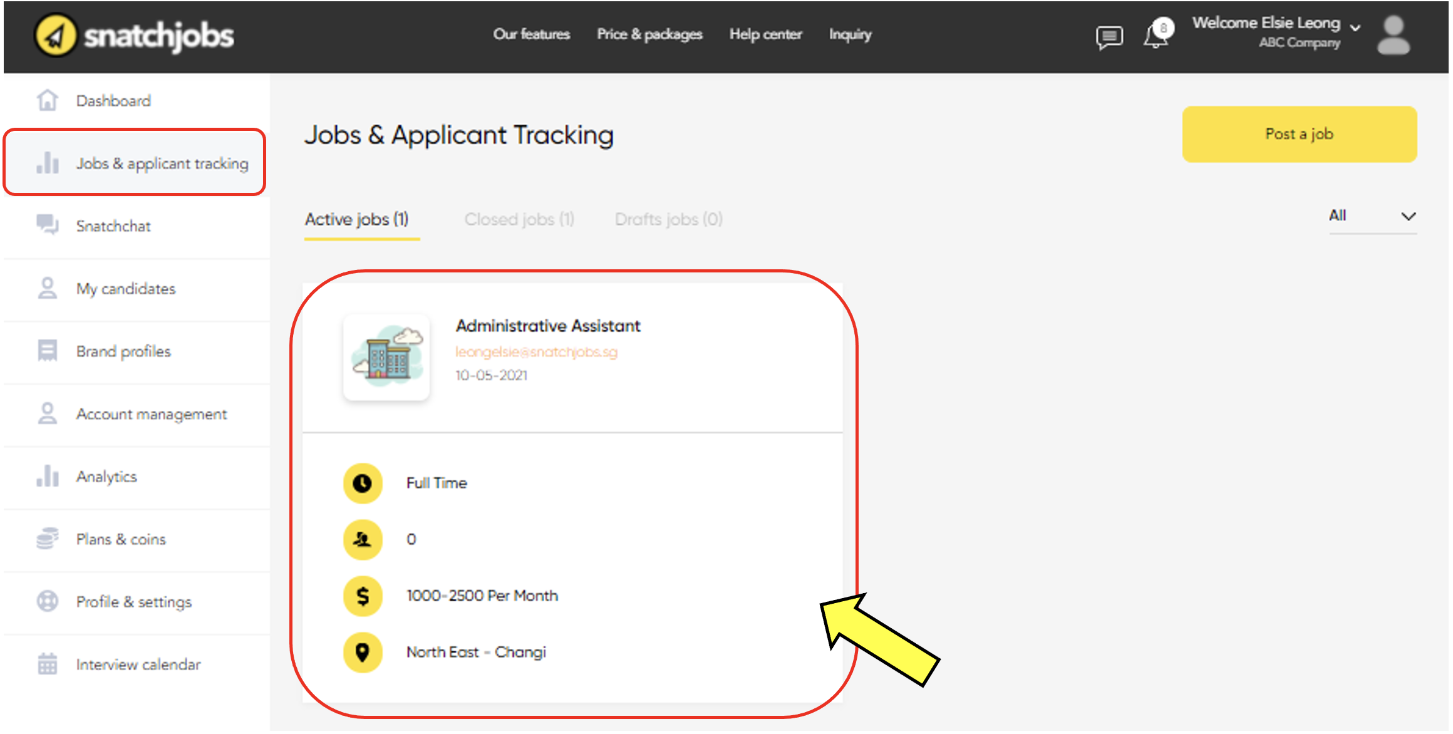Switch to the Drafts jobs tab
The image size is (1453, 734).
668,219
